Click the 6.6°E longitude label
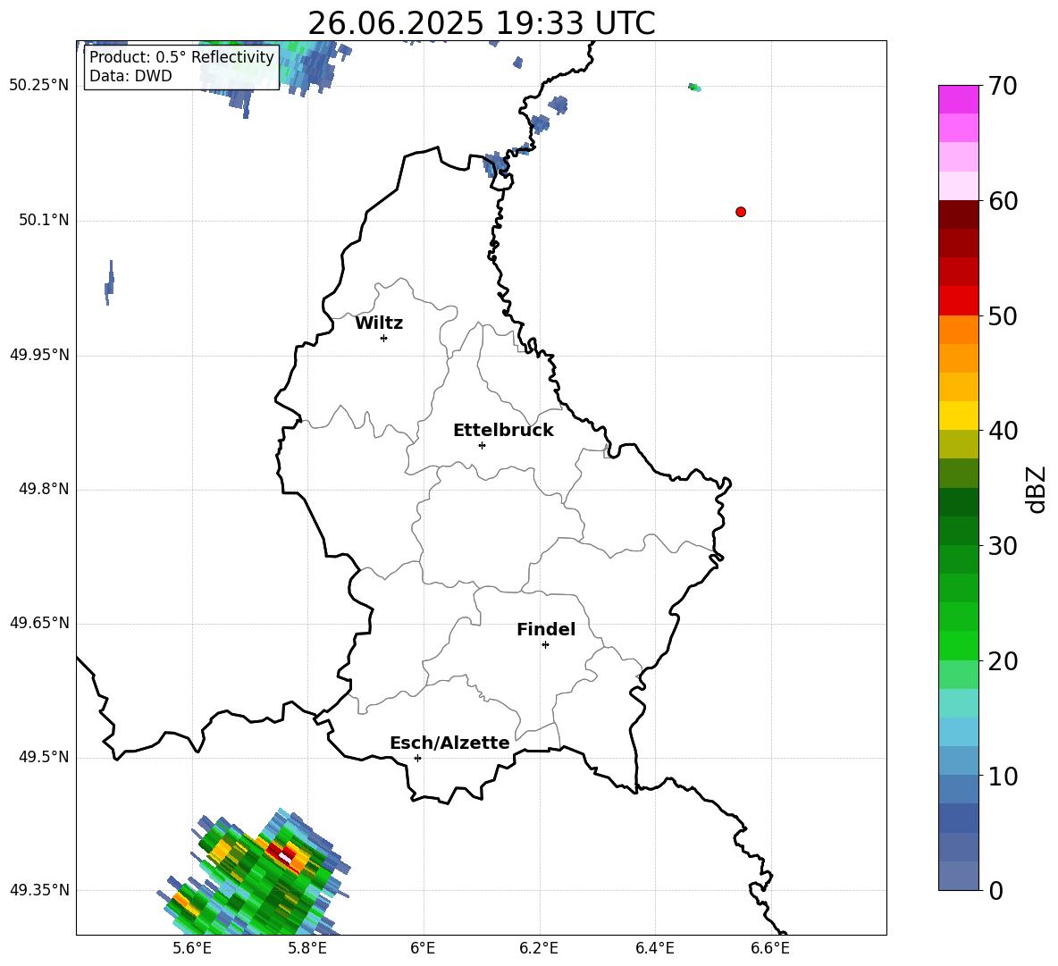Viewport: 1058px width, 966px height. point(770,948)
